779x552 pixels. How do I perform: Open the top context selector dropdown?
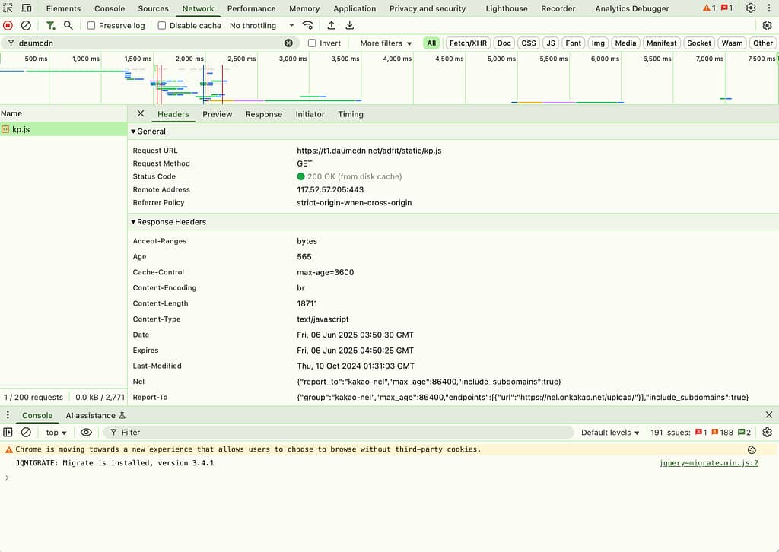click(56, 433)
